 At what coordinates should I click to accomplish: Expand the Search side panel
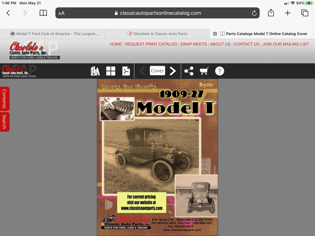pyautogui.click(x=5, y=122)
